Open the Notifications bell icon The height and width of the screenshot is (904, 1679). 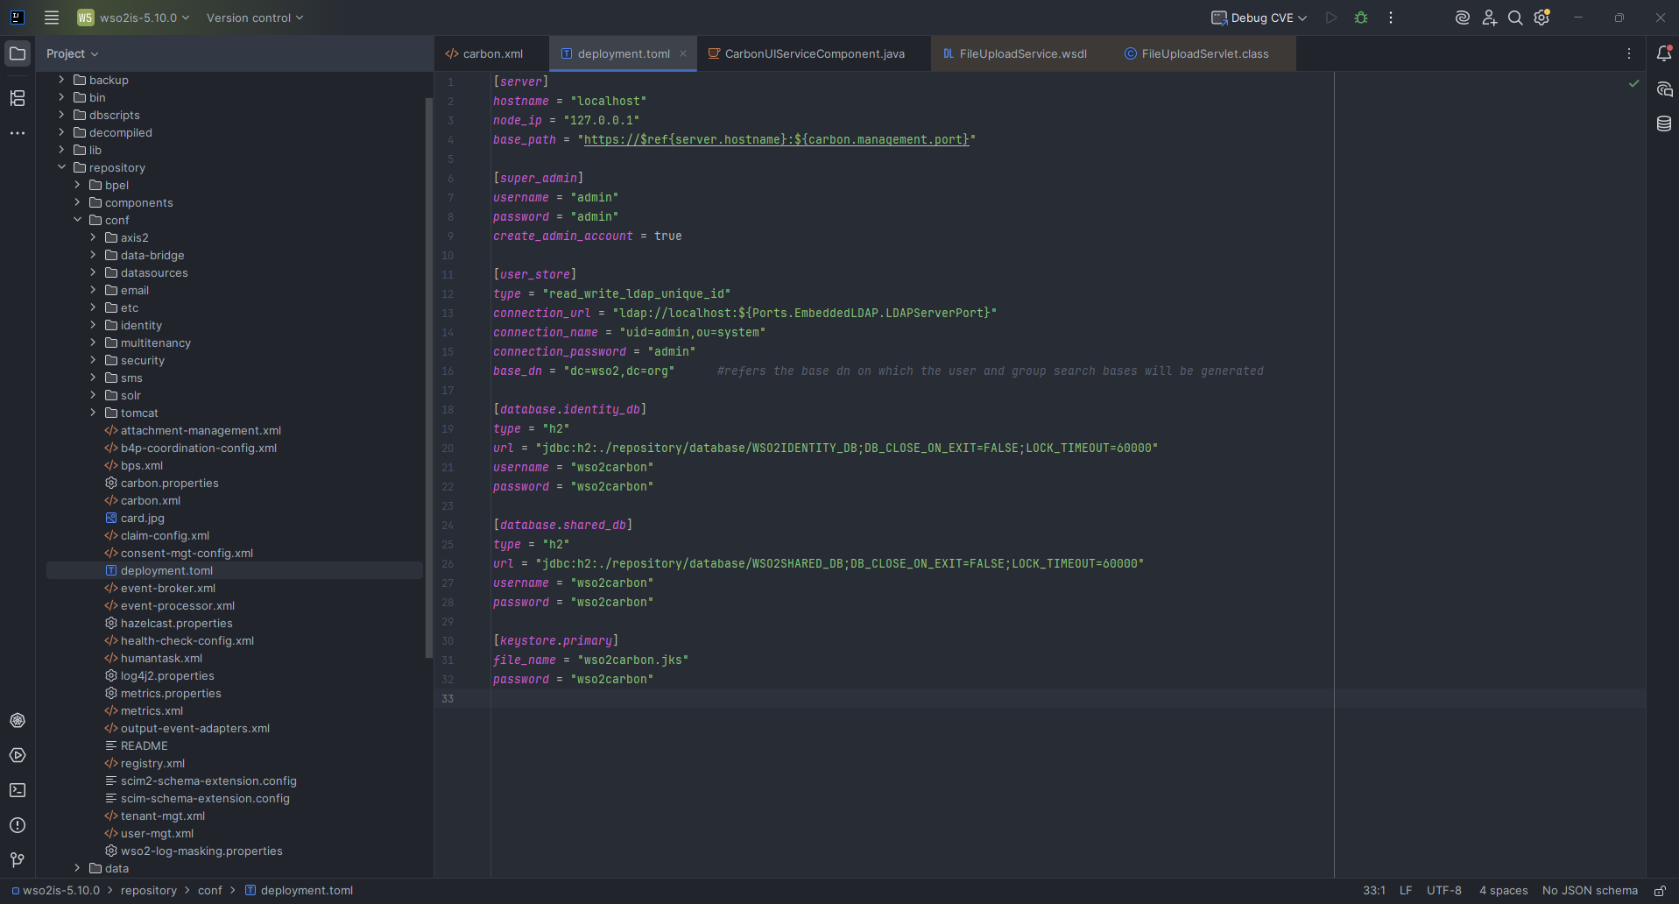(1664, 53)
